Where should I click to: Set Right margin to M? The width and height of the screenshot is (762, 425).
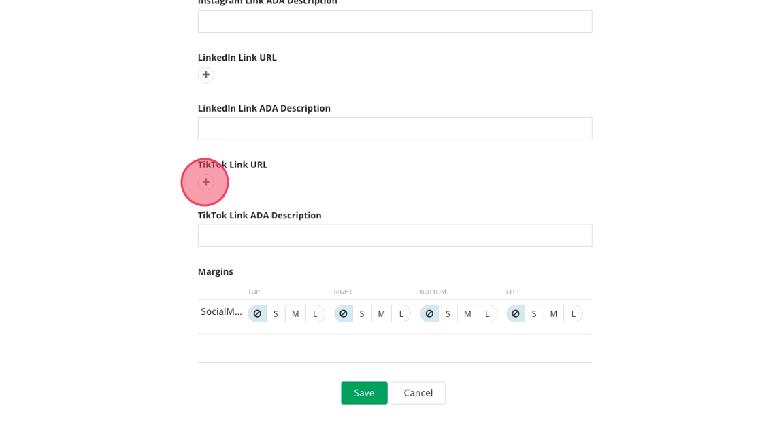(382, 313)
